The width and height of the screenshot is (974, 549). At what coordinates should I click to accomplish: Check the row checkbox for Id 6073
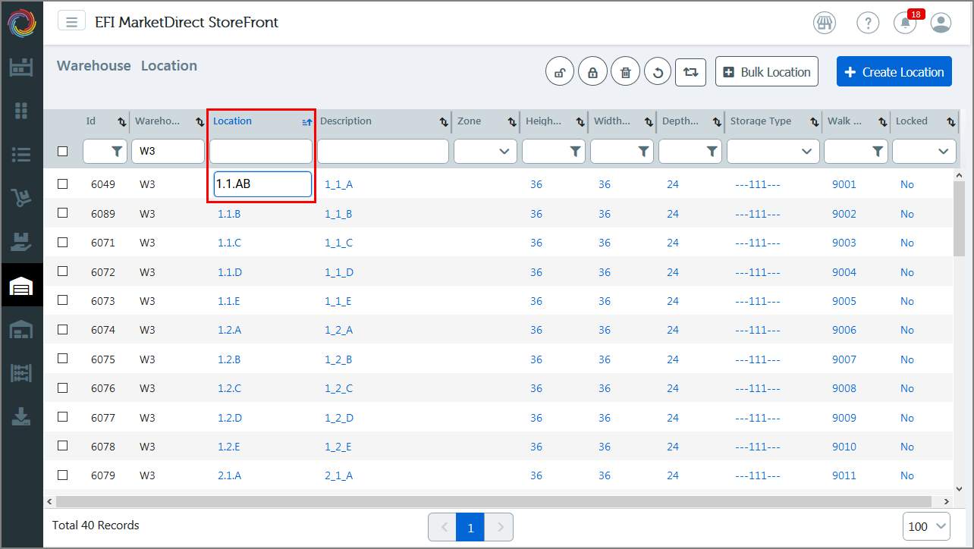[x=63, y=300]
